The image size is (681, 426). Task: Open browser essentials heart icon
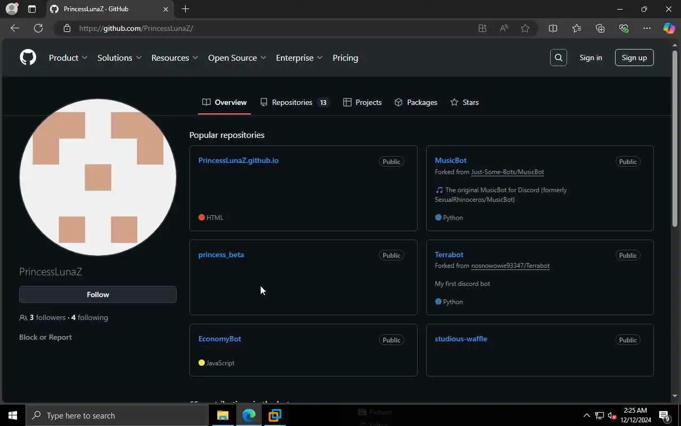(624, 28)
